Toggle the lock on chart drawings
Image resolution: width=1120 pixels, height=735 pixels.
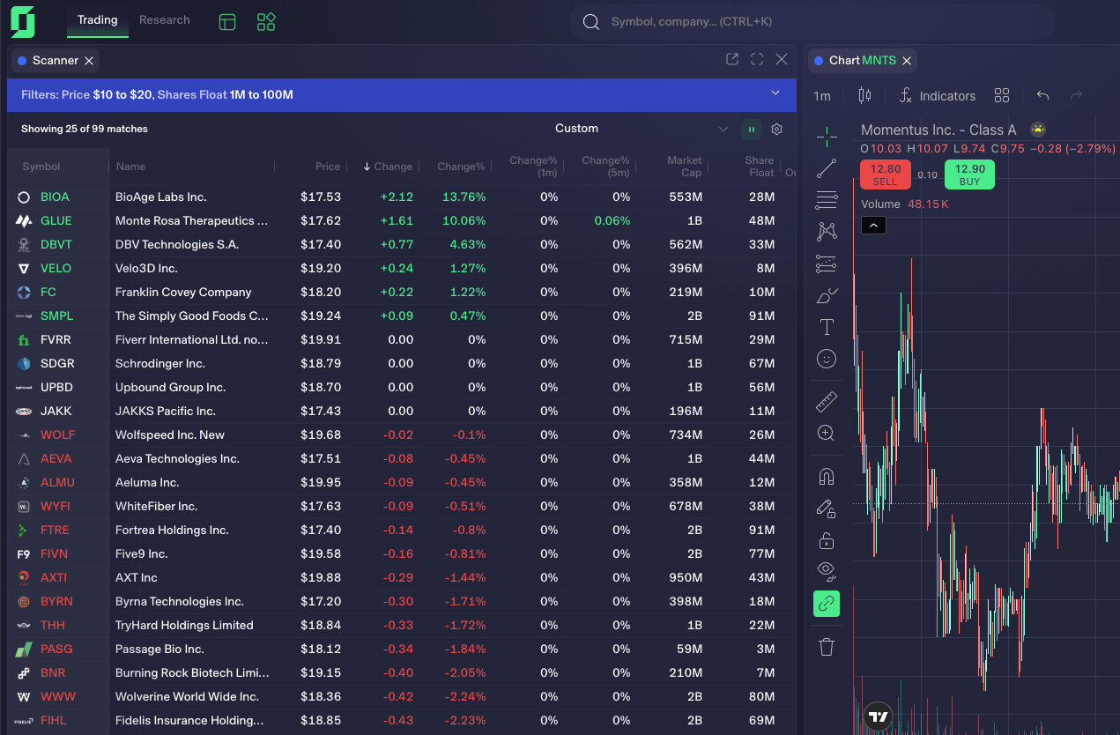point(826,539)
